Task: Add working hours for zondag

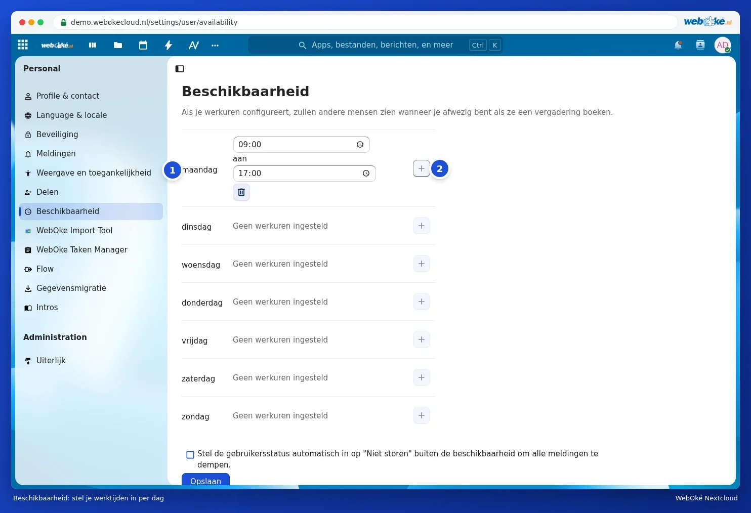Action: click(422, 415)
